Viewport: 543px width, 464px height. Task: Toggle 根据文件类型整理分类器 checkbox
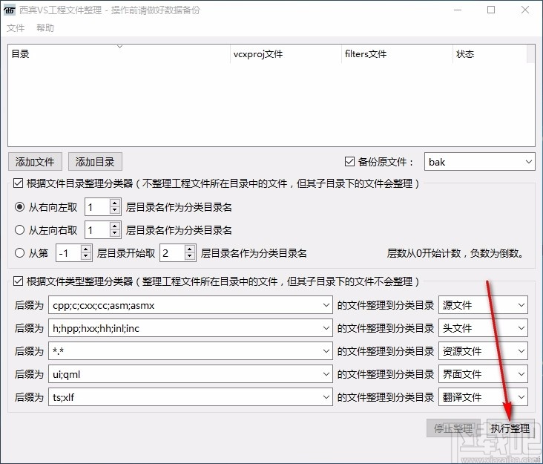point(18,281)
